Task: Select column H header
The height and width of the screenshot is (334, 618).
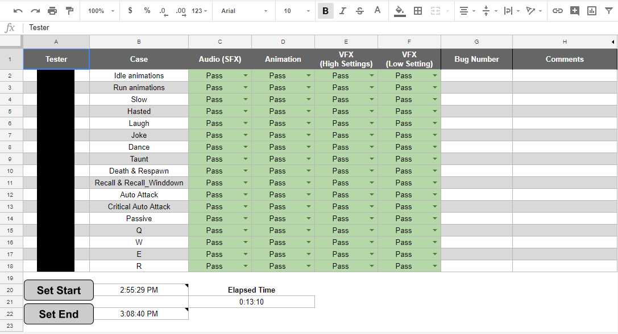Action: [x=564, y=42]
